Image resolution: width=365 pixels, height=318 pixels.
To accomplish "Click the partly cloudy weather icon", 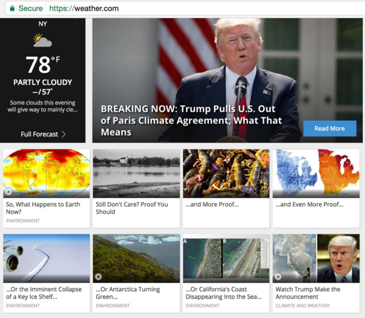I will click(42, 40).
